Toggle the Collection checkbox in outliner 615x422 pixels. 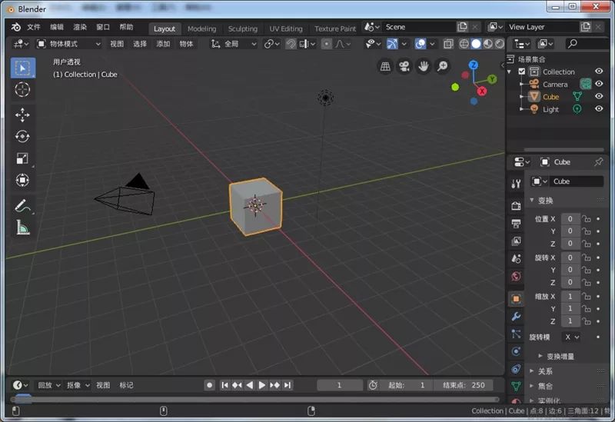pyautogui.click(x=522, y=71)
